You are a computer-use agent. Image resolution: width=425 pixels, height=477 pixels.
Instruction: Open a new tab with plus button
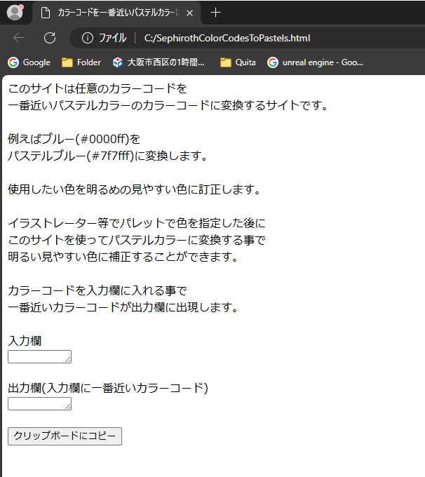tap(215, 13)
